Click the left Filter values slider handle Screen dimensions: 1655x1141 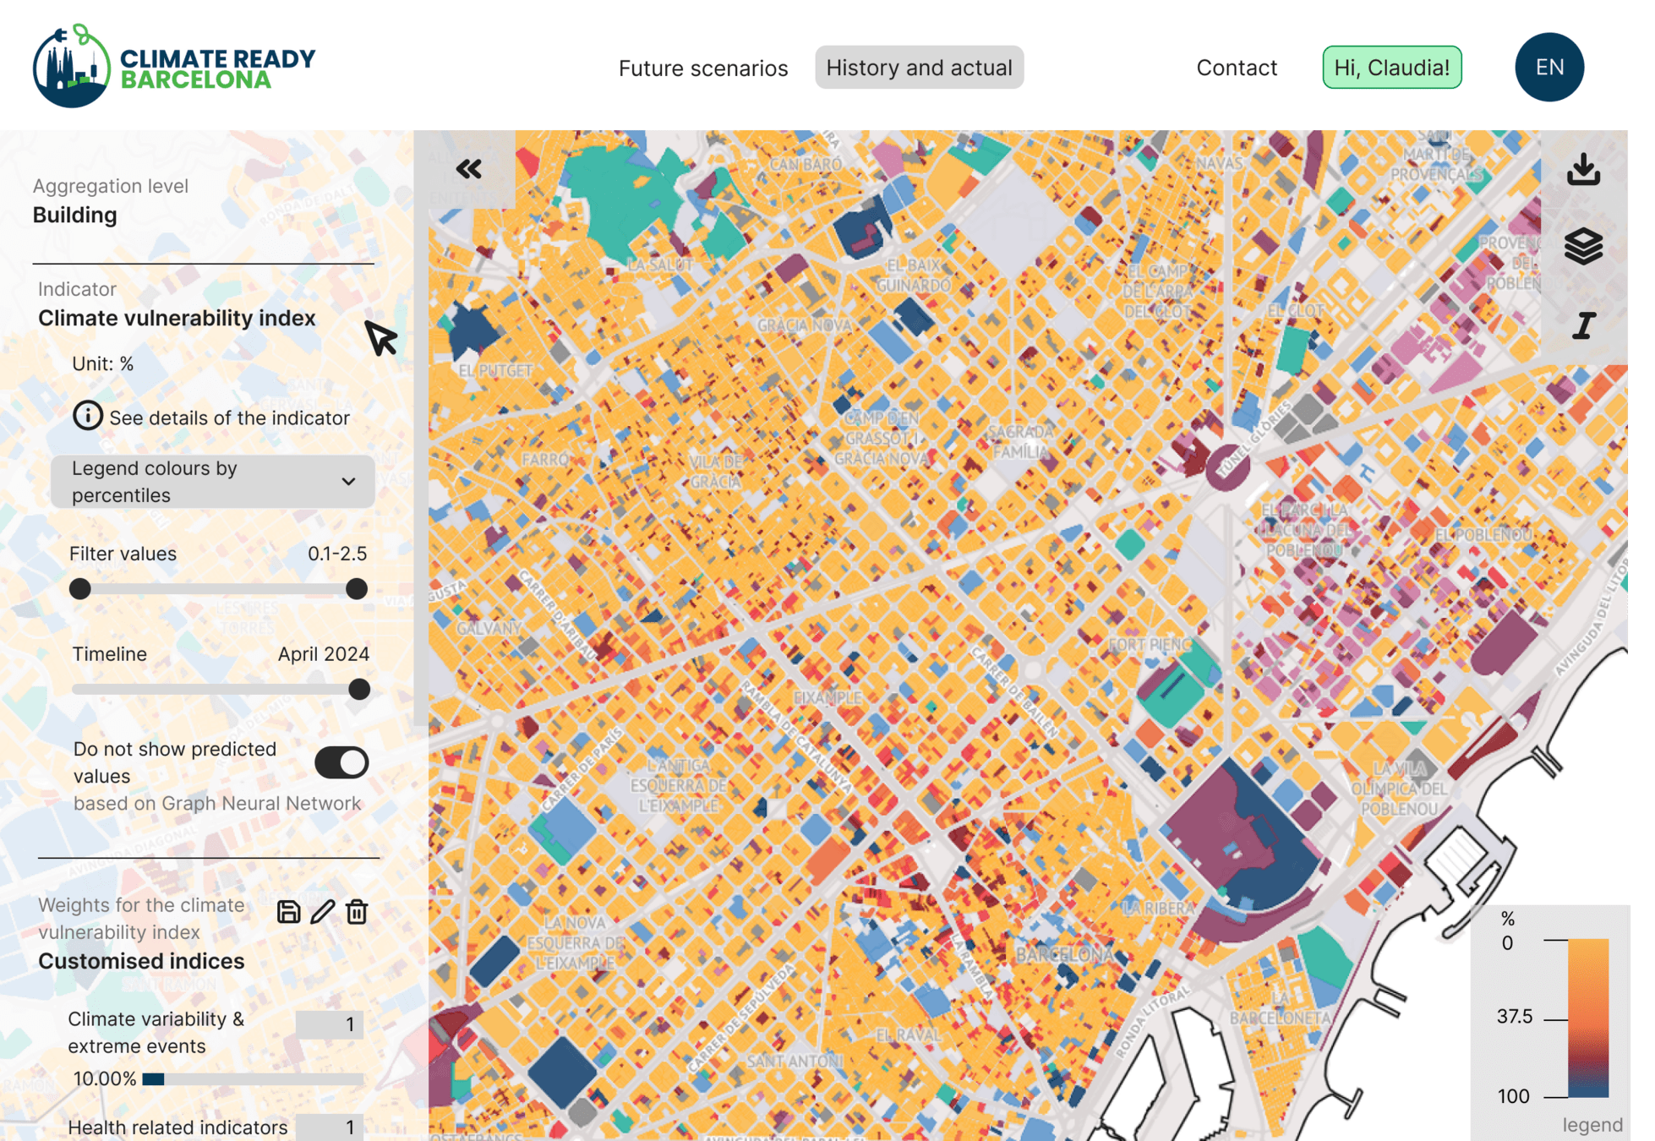point(80,589)
